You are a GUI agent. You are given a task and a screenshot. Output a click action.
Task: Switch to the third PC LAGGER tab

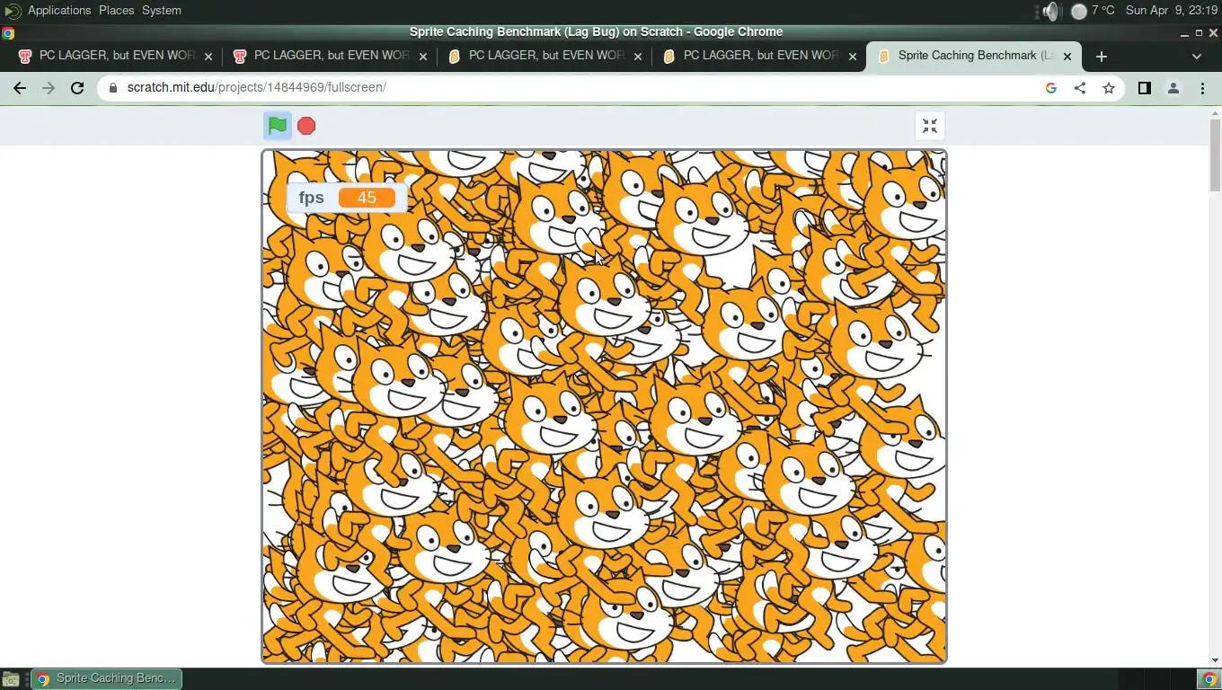pos(544,56)
